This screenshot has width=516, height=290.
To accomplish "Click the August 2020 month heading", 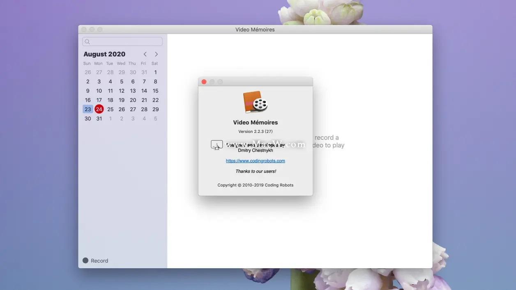I will pos(104,54).
